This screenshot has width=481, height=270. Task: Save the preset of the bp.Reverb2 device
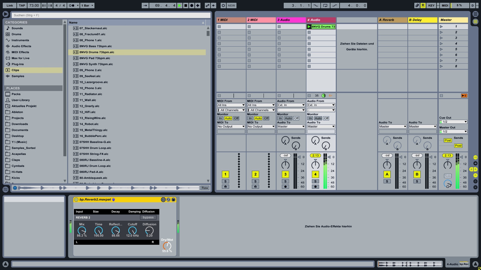(173, 199)
